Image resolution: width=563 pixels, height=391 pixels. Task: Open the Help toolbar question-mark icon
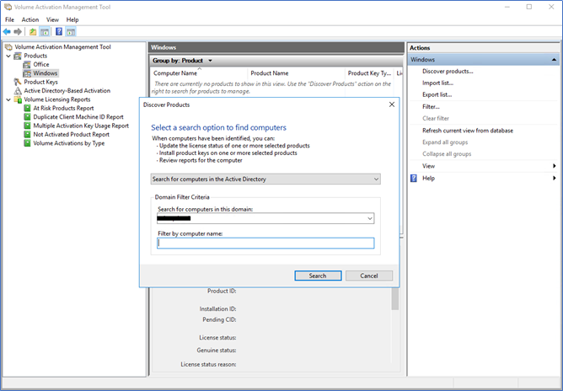pos(59,32)
